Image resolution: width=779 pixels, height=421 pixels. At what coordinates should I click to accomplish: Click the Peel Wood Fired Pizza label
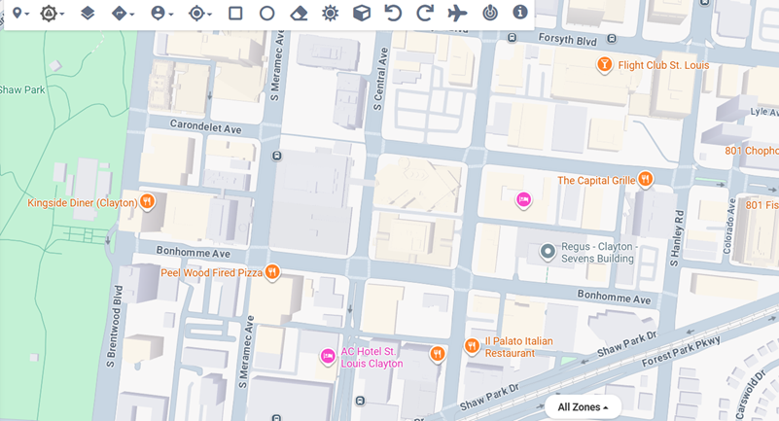pos(211,272)
